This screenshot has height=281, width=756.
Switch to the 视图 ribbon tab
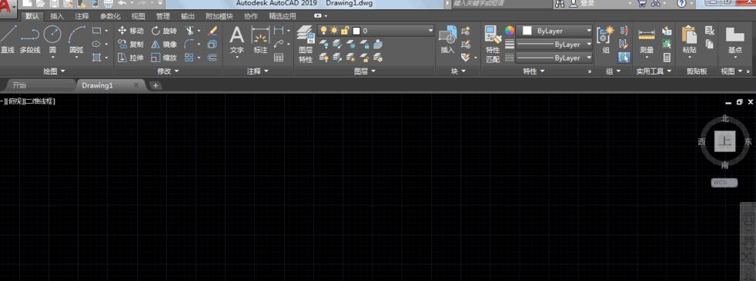[x=138, y=16]
